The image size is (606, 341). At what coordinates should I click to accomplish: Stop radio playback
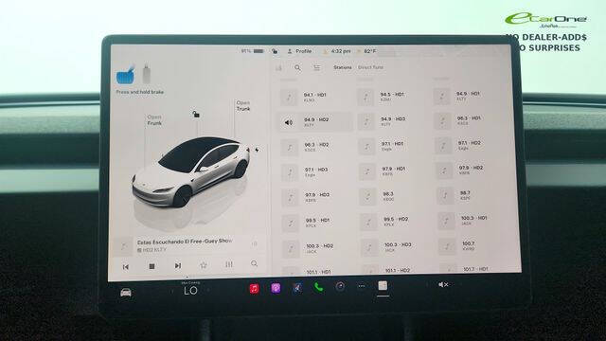[x=151, y=266]
